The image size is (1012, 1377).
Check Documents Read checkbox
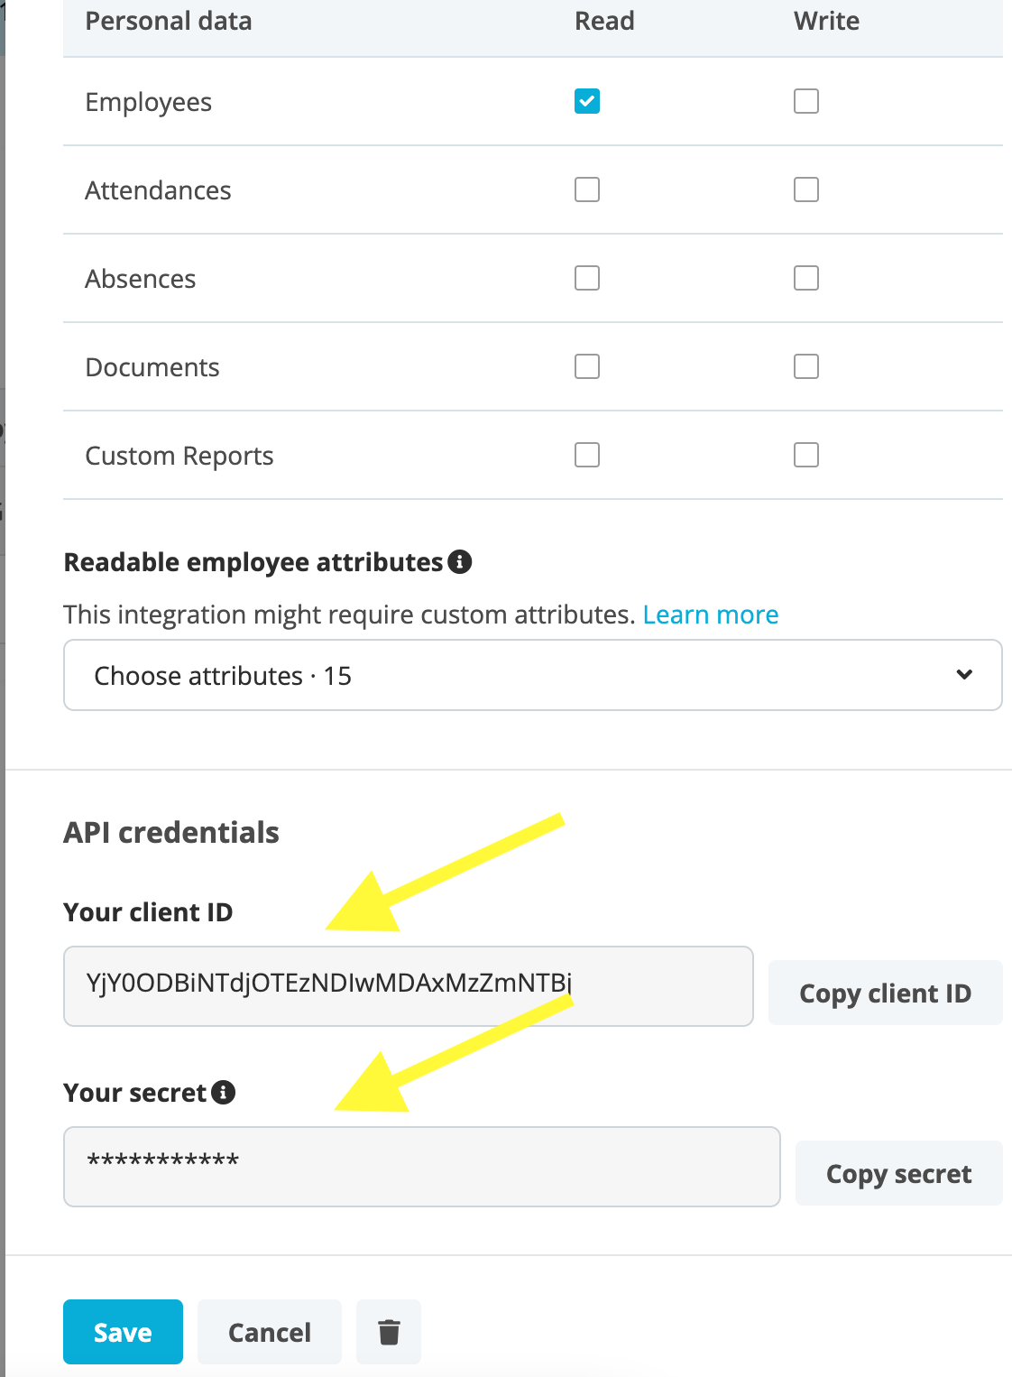[587, 366]
